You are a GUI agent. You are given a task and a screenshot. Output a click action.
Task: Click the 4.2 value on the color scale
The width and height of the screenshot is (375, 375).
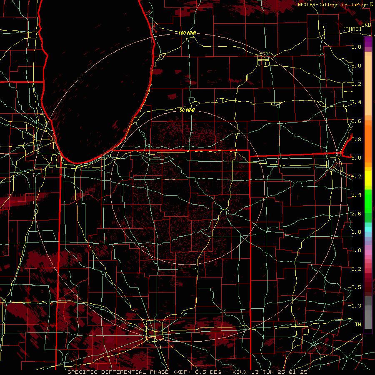pos(356,177)
